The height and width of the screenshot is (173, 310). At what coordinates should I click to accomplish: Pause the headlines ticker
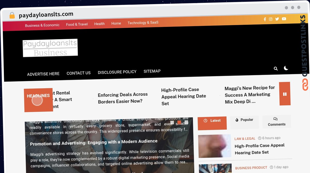(x=285, y=94)
